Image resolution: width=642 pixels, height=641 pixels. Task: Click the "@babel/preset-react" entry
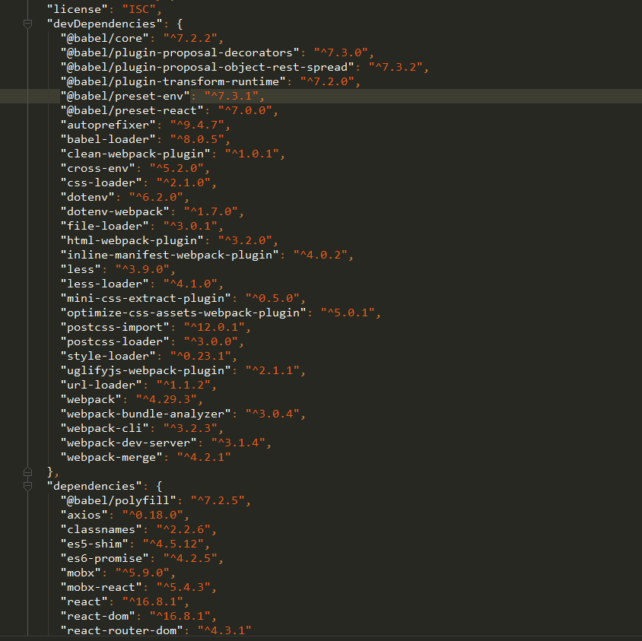click(169, 110)
